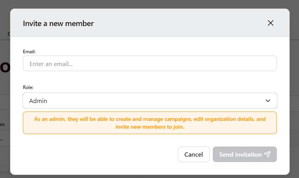Click the Role: label
The width and height of the screenshot is (299, 178).
coord(28,87)
